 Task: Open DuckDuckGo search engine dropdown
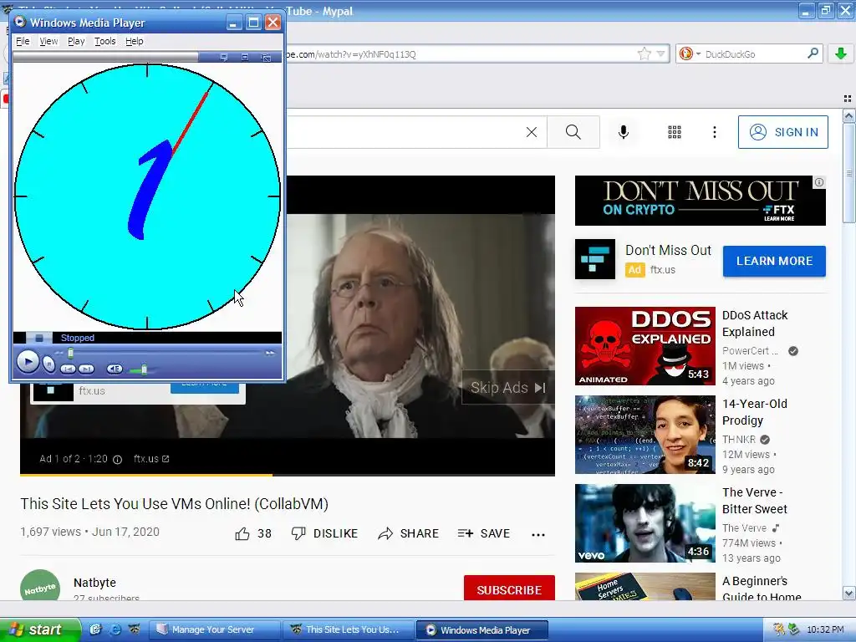point(690,53)
